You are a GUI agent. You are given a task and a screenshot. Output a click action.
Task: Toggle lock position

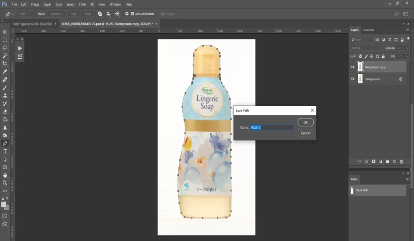372,56
